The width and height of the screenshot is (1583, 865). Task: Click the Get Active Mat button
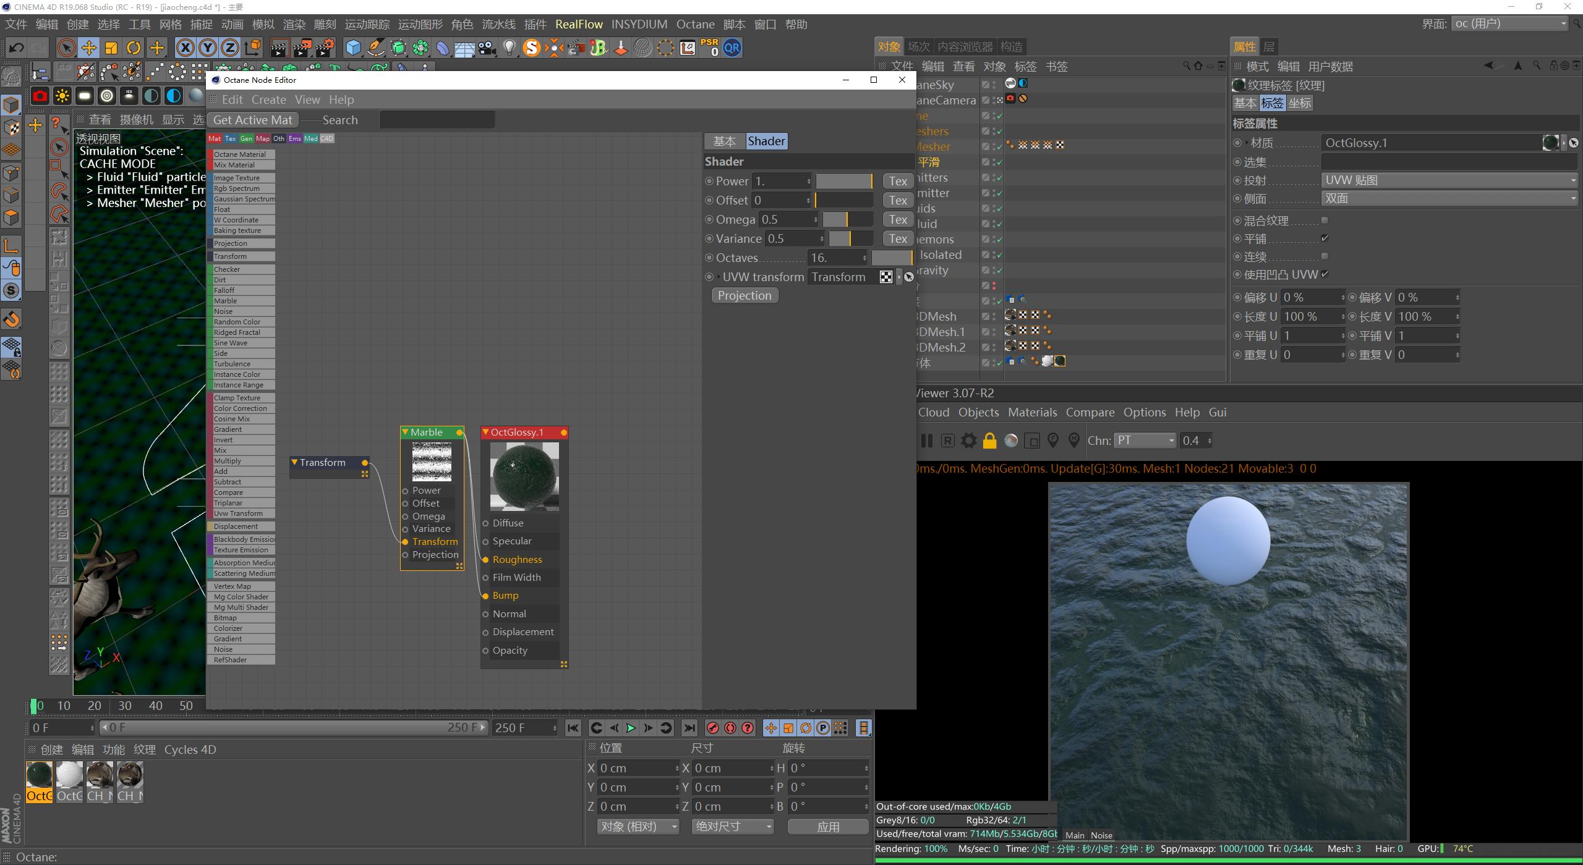252,120
